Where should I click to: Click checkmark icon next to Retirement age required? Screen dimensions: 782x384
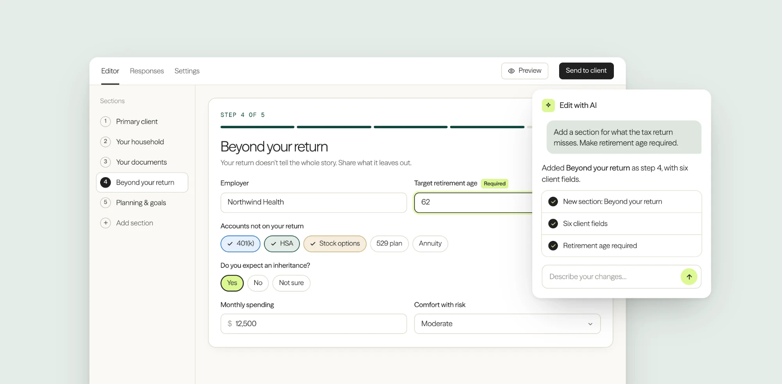tap(553, 246)
